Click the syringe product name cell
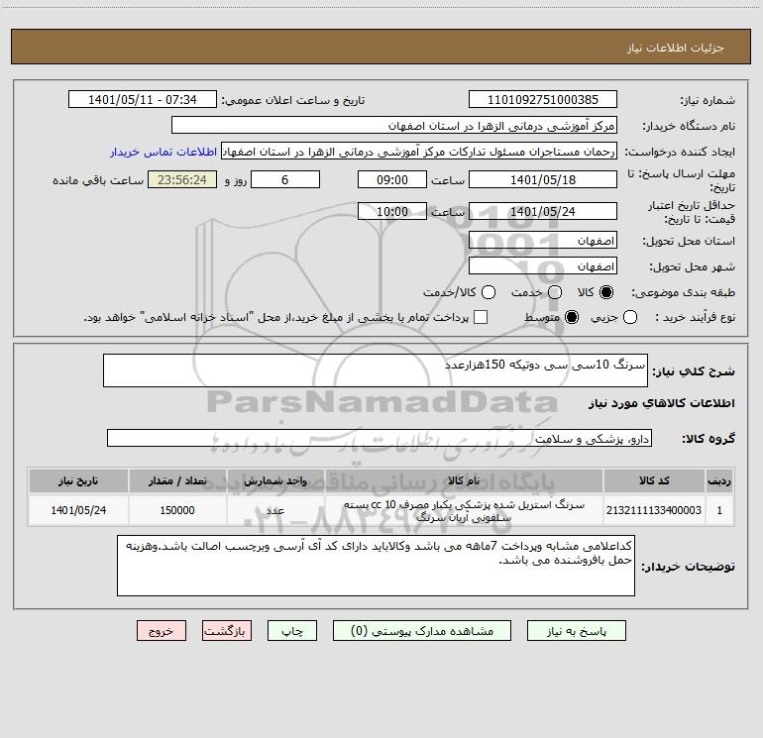763x738 pixels. [464, 511]
